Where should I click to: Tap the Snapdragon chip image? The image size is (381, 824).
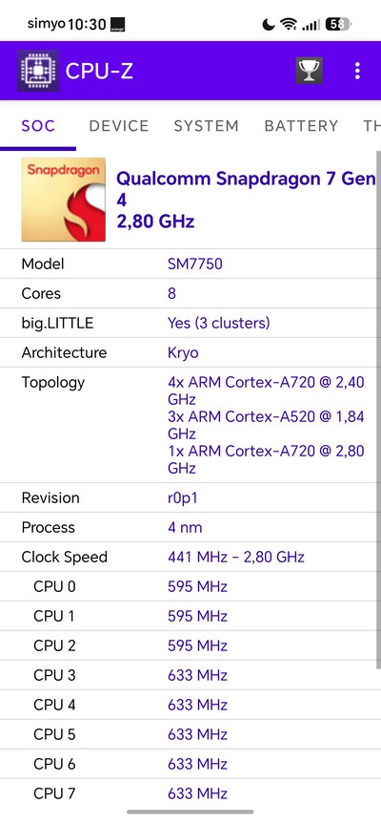point(64,200)
